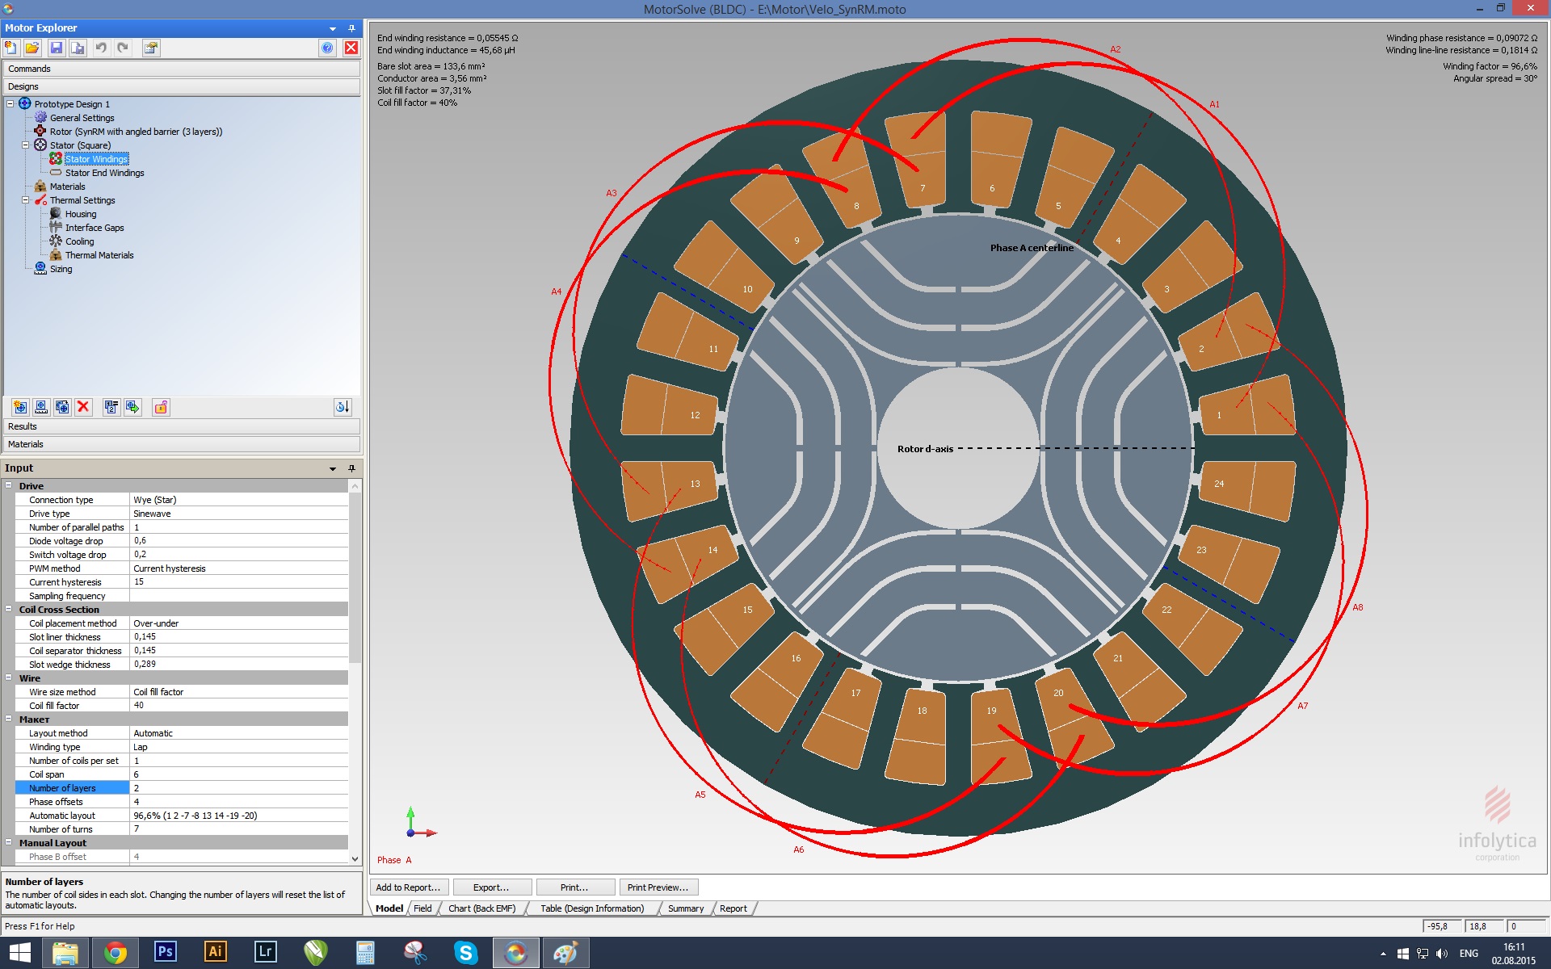Open the Summary tab
The height and width of the screenshot is (969, 1551).
point(685,908)
